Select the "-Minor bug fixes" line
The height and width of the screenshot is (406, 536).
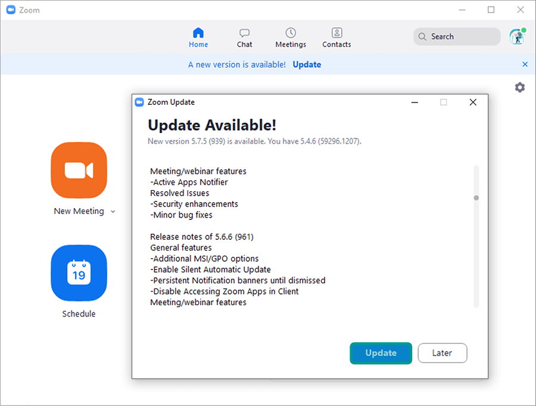pos(181,215)
